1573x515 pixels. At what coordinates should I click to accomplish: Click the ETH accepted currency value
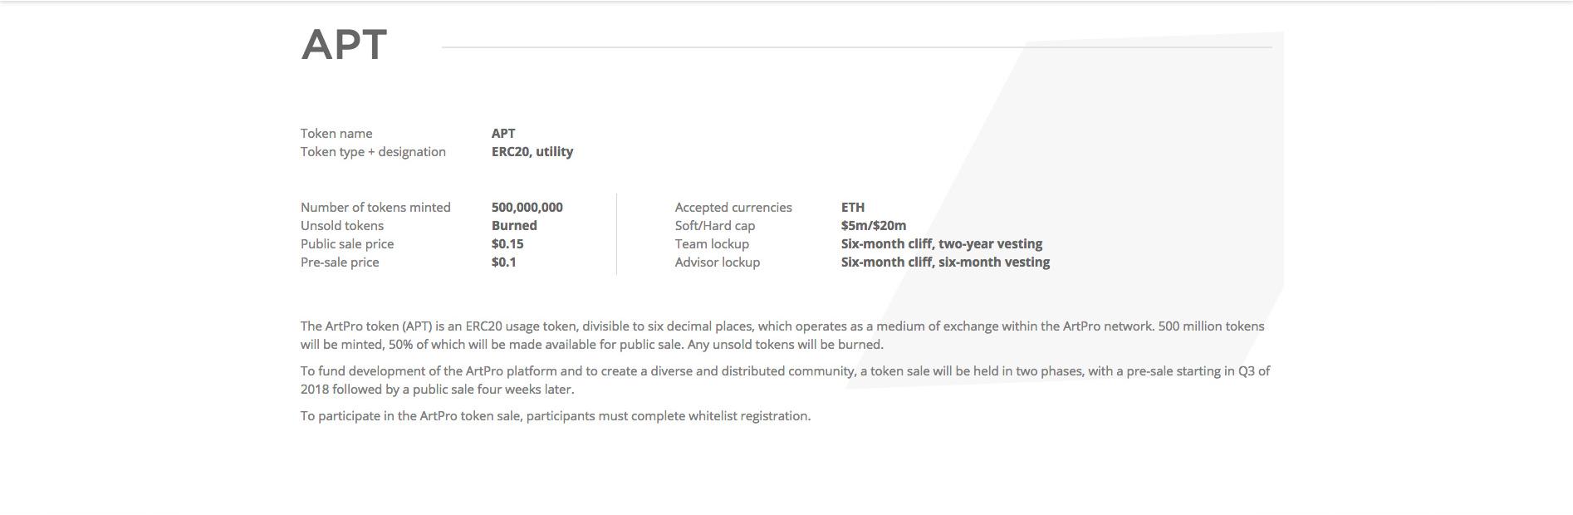click(853, 208)
